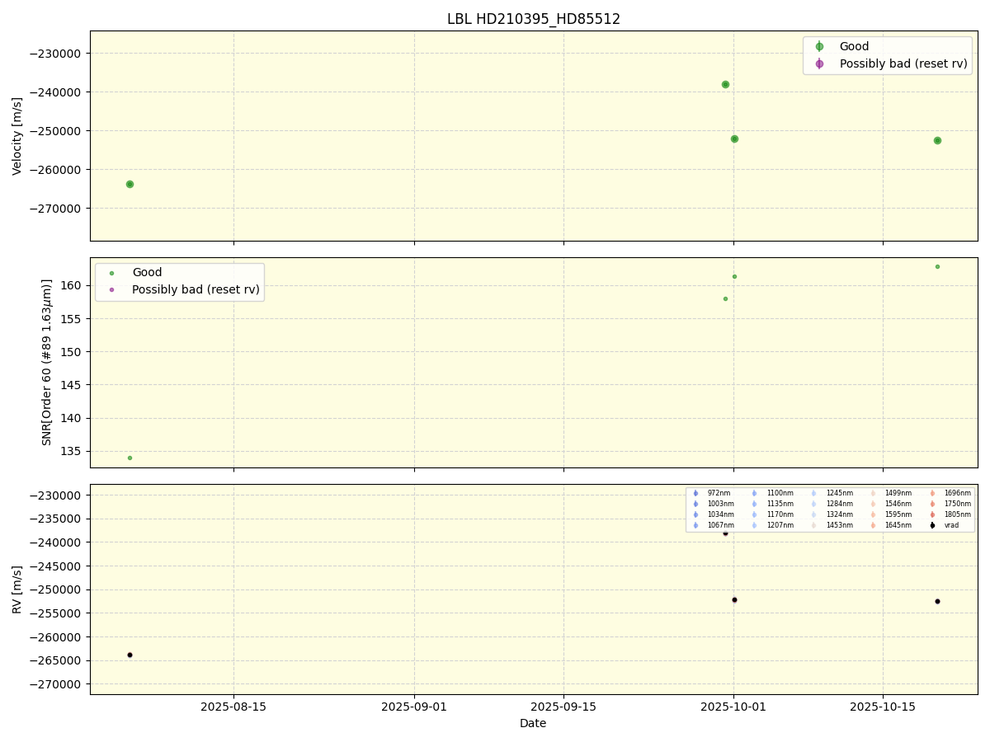Click the 1805nm legend marker
The image size is (990, 742).
(932, 514)
